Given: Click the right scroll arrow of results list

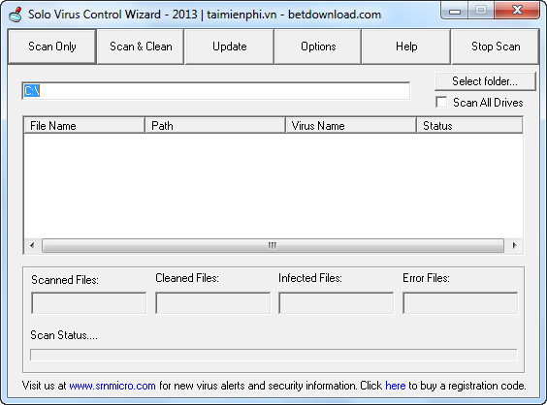Looking at the screenshot, I should (514, 245).
